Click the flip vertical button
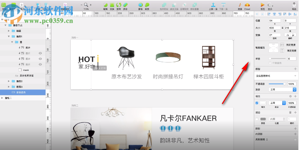299x150 pixels. pyautogui.click(x=294, y=35)
